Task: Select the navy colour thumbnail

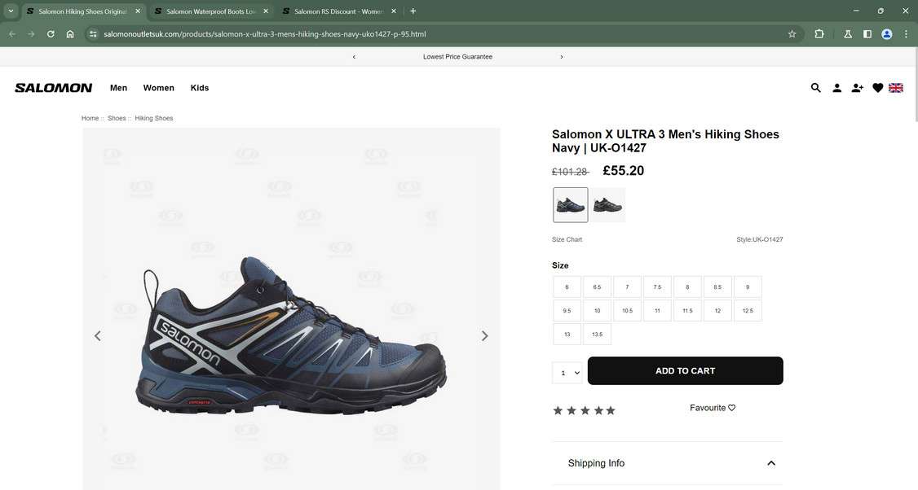Action: (570, 204)
